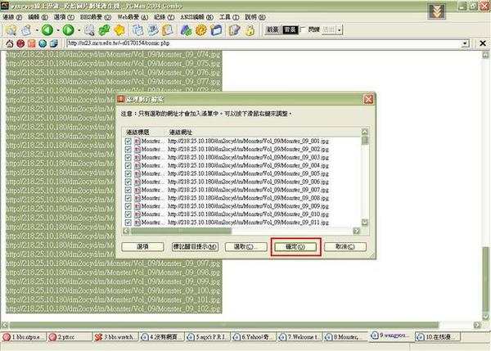Click the link list horizontal scrollbar thumb
Image resolution: width=491 pixels, height=351 pixels.
181,231
